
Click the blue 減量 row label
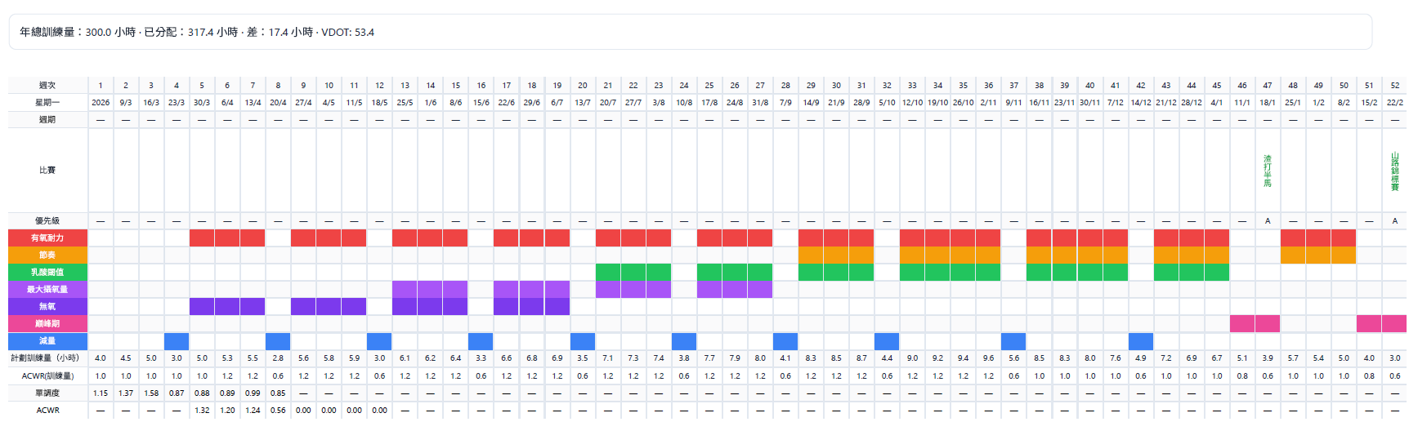click(47, 340)
